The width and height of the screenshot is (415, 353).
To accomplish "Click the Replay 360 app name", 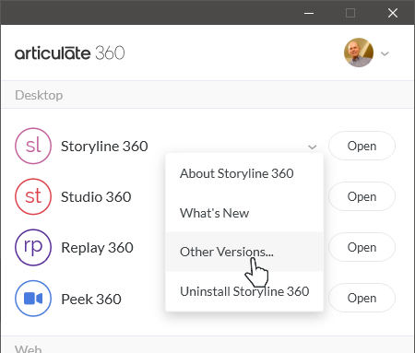I will (97, 248).
